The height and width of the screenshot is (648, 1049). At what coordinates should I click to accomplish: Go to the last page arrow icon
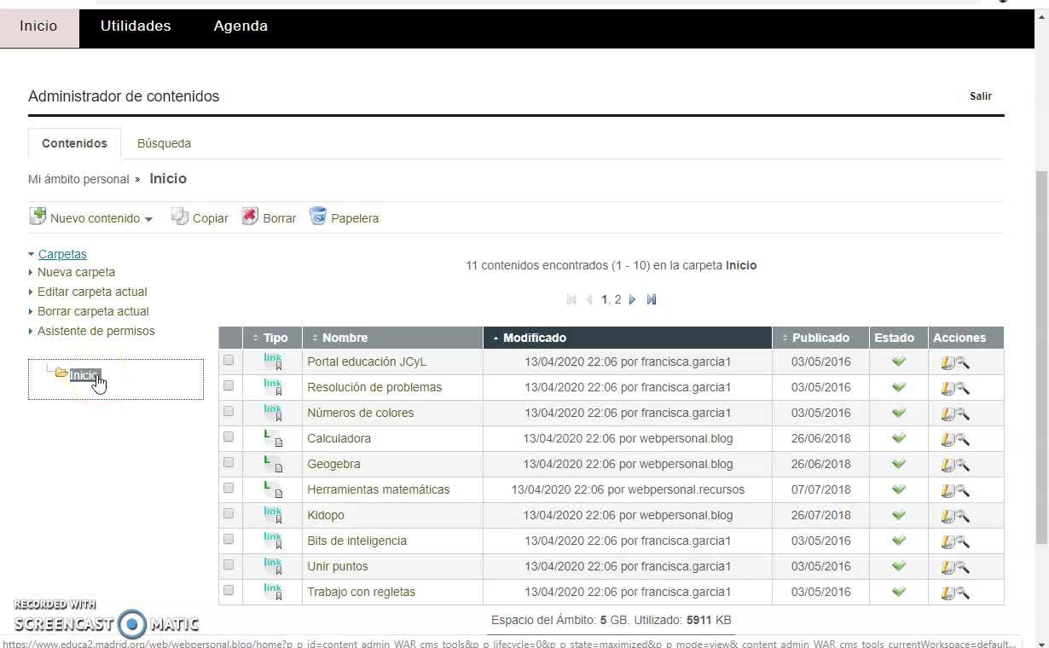(x=652, y=299)
